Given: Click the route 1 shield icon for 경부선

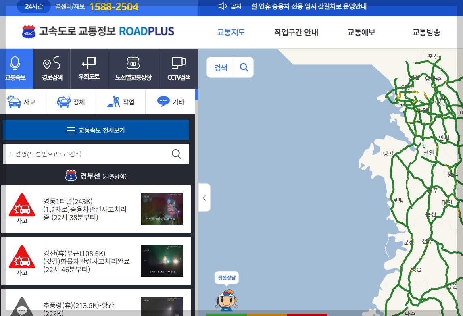Looking at the screenshot, I should [71, 176].
